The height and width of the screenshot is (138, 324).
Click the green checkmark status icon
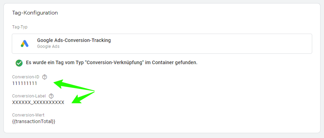pos(19,63)
